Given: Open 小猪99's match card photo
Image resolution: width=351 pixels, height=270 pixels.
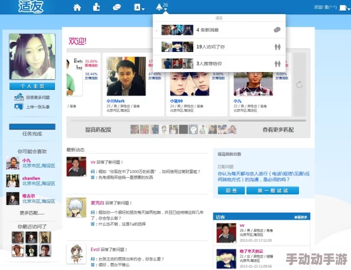Looking at the screenshot, I should [190, 84].
